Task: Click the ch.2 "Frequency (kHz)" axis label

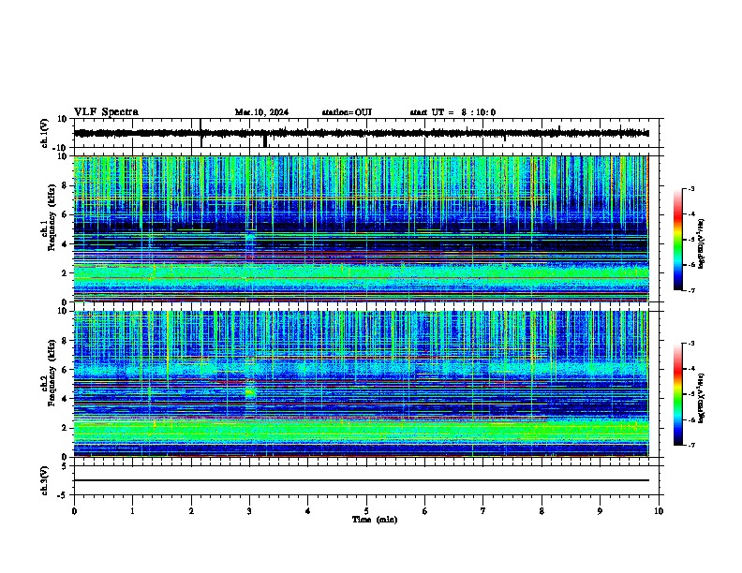Action: click(52, 373)
